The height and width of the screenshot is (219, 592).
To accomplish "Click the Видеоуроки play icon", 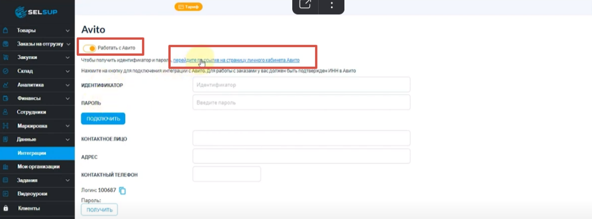I will point(5,194).
